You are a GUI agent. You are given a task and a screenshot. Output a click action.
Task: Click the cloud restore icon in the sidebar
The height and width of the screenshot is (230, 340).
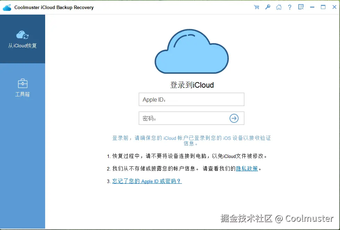(x=23, y=35)
